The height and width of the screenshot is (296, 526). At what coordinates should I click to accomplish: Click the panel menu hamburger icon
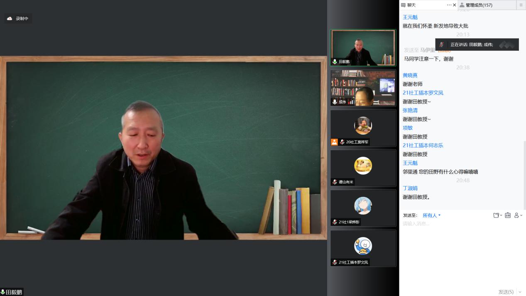[x=521, y=5]
